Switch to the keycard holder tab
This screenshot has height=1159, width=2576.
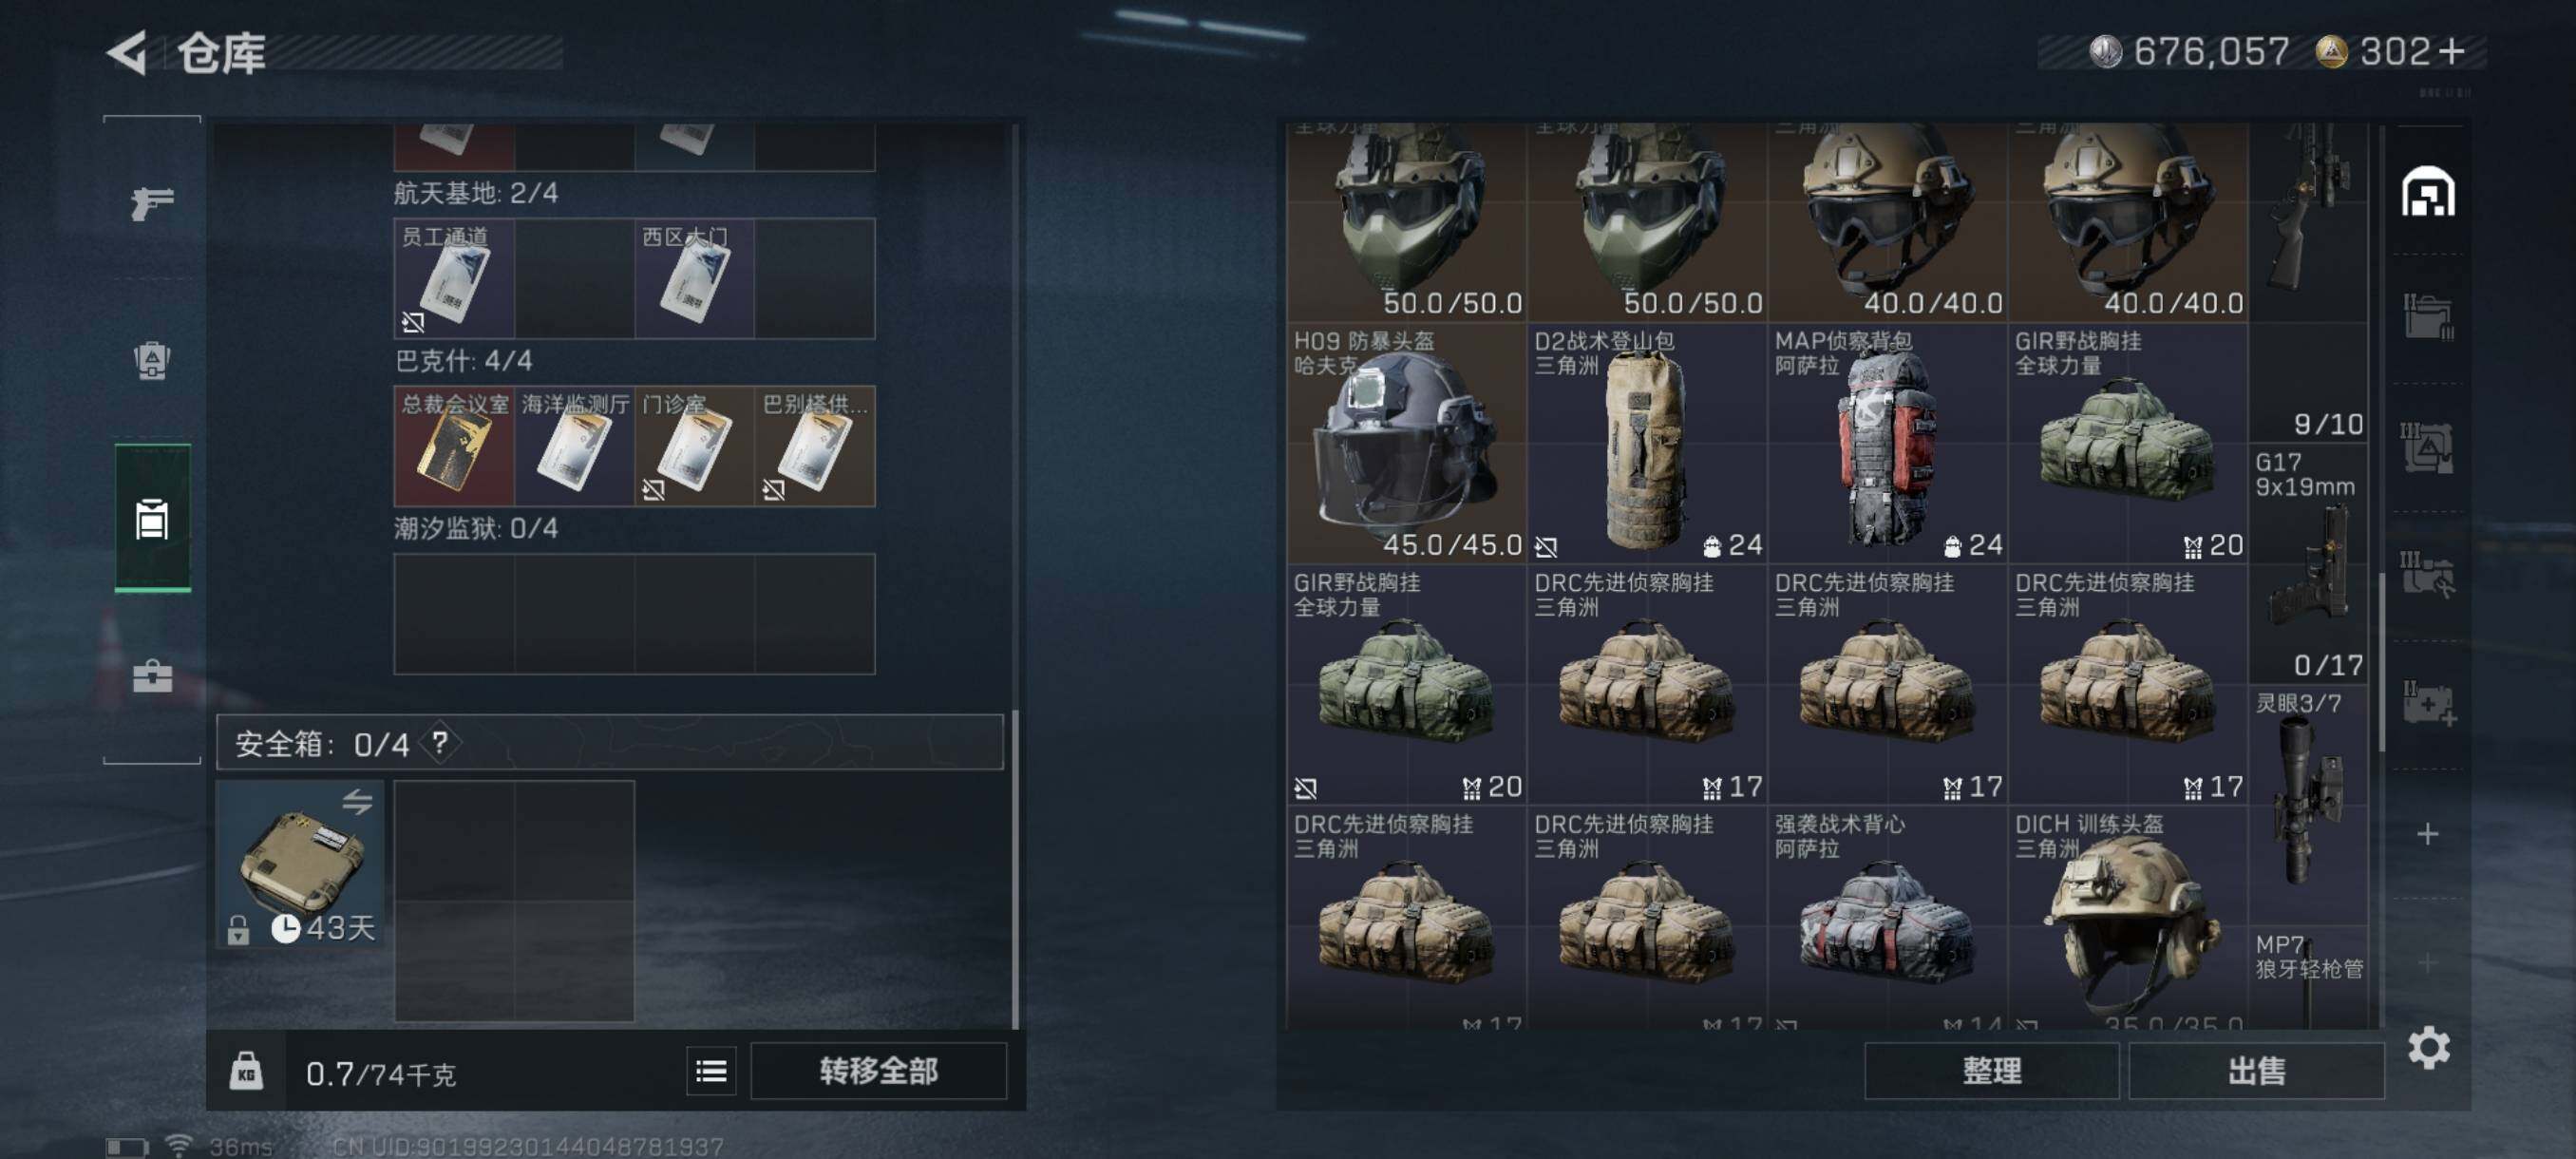[152, 518]
